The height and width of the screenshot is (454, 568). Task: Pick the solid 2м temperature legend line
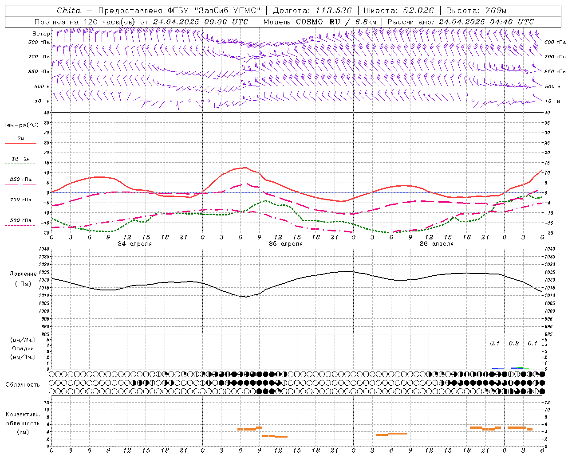point(20,144)
